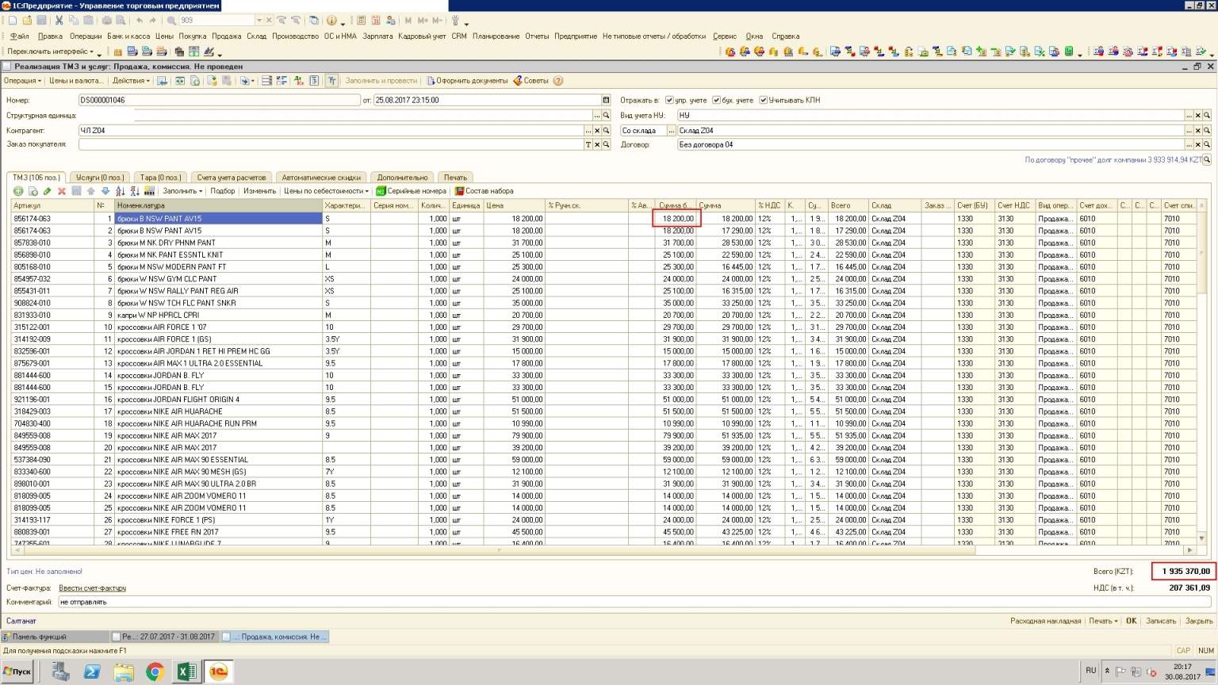Open the Операция dropdown menu
The height and width of the screenshot is (685, 1218).
[x=22, y=81]
